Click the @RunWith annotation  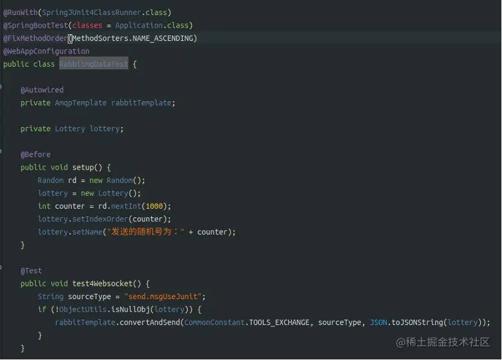point(21,13)
